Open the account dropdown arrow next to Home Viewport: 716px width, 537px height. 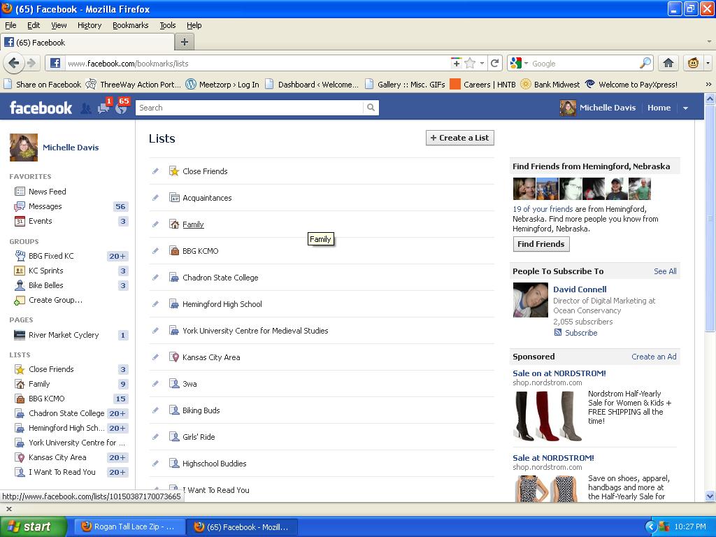685,108
